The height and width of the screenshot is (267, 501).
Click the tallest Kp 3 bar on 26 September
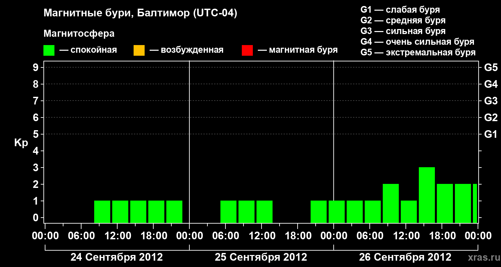tap(427, 195)
